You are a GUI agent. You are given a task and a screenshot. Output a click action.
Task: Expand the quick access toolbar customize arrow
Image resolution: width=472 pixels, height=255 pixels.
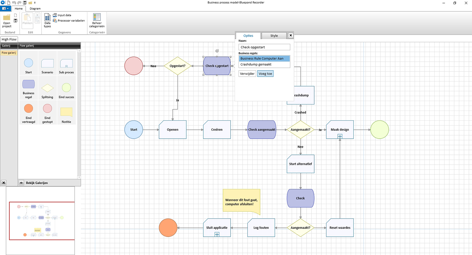(x=35, y=3)
